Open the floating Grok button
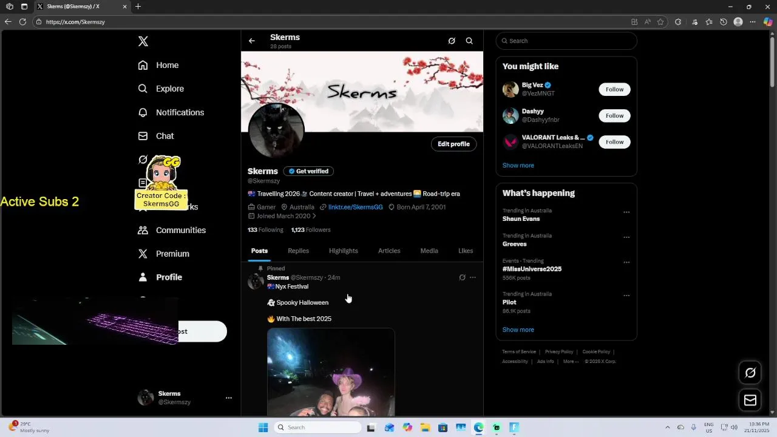This screenshot has width=777, height=437. pyautogui.click(x=750, y=373)
